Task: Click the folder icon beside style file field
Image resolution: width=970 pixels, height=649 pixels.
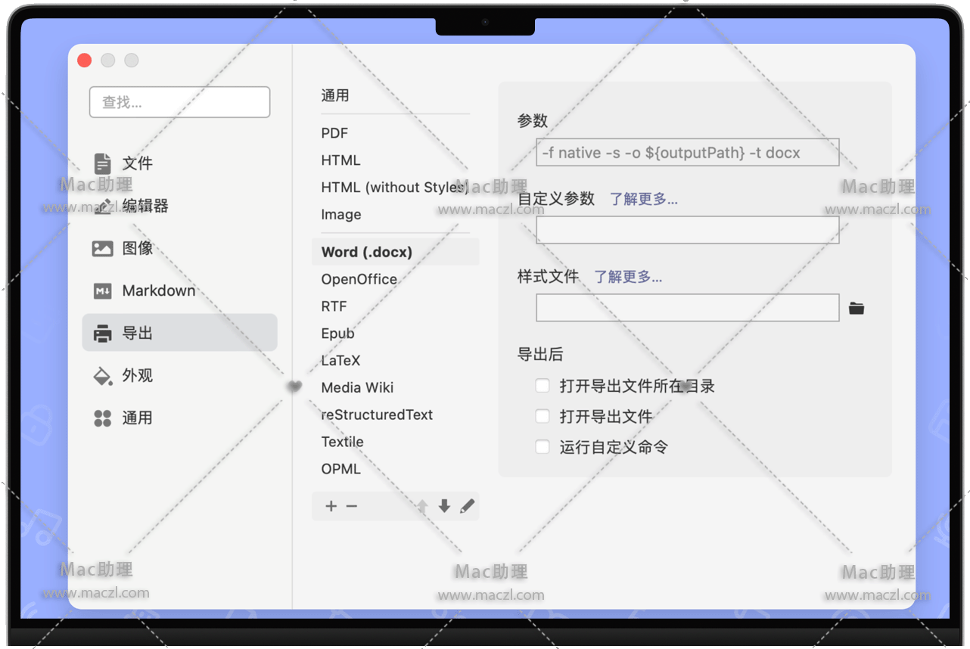Action: pyautogui.click(x=856, y=309)
